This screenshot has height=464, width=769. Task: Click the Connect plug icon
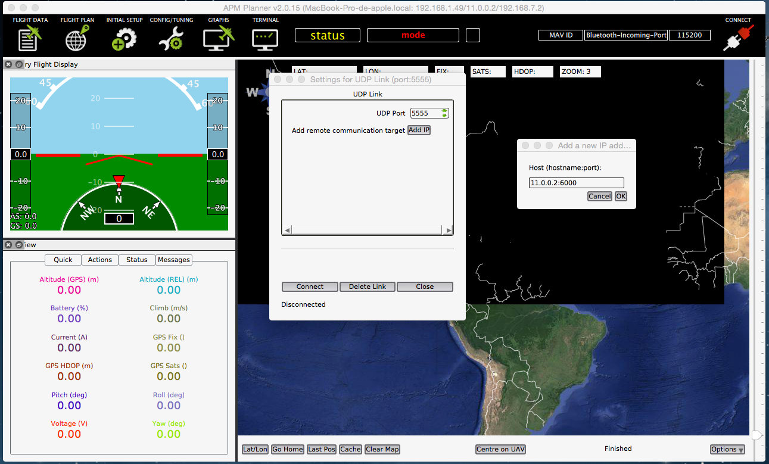[737, 37]
